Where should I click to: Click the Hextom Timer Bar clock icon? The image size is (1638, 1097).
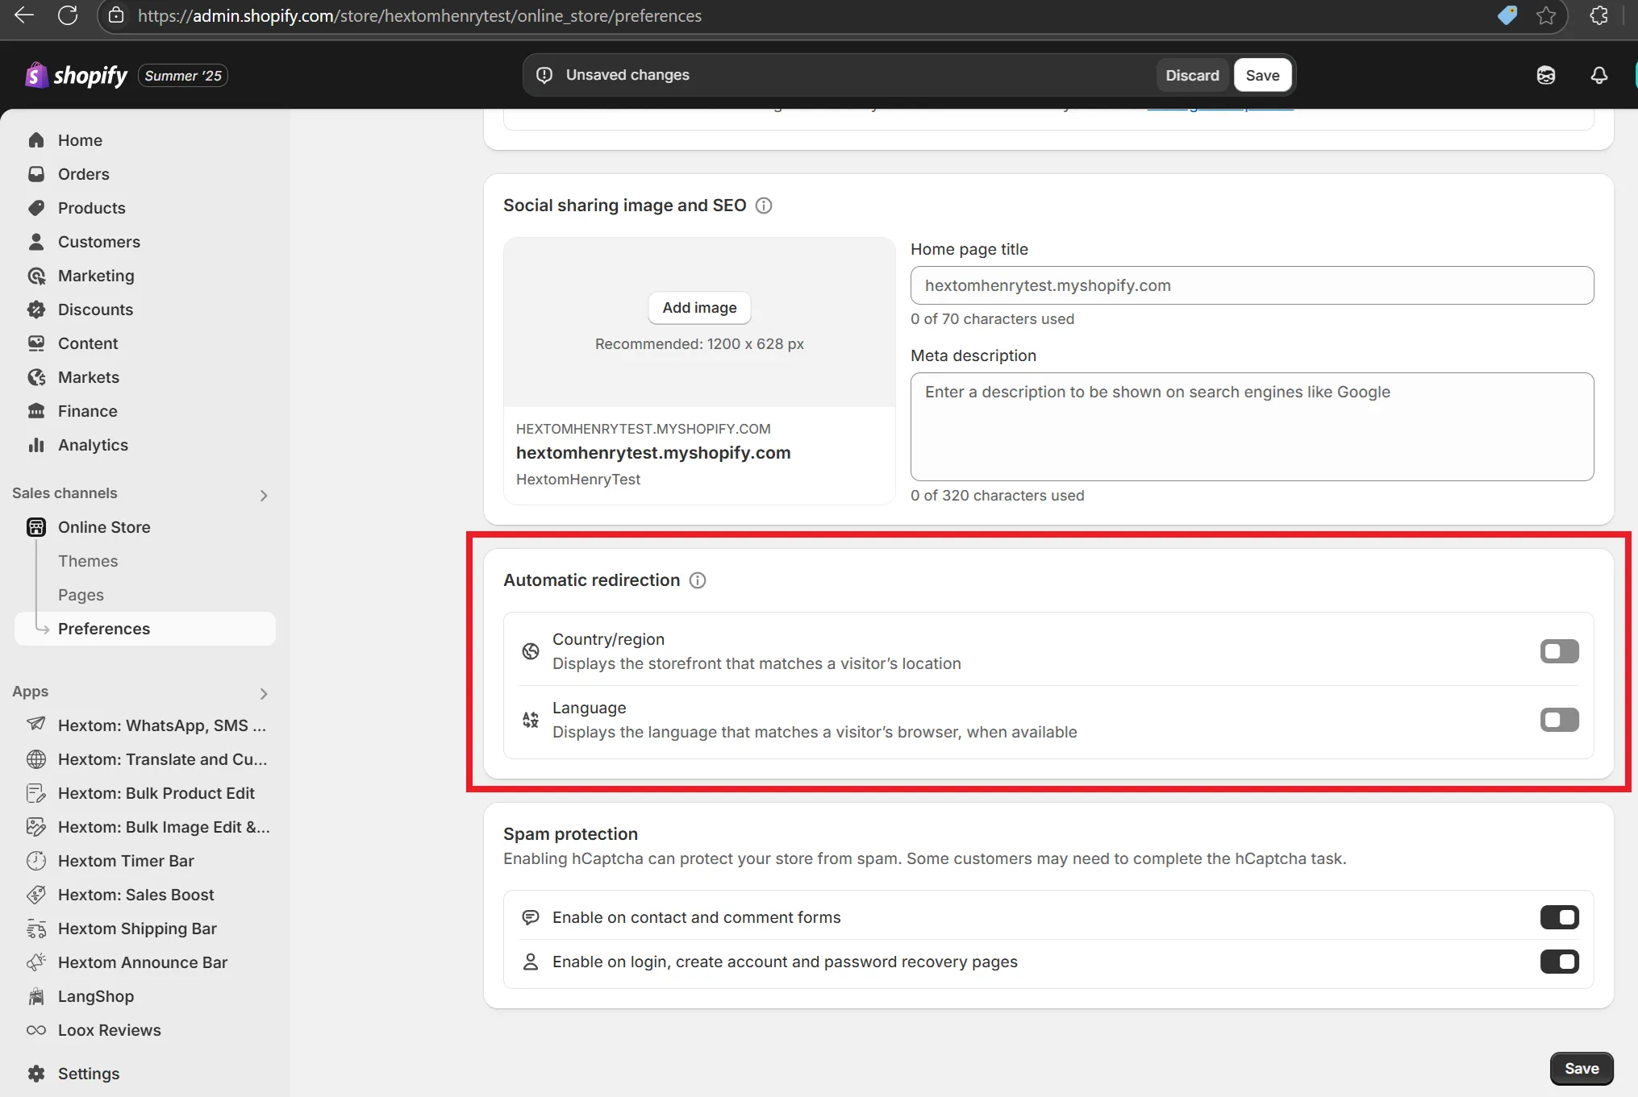coord(36,861)
